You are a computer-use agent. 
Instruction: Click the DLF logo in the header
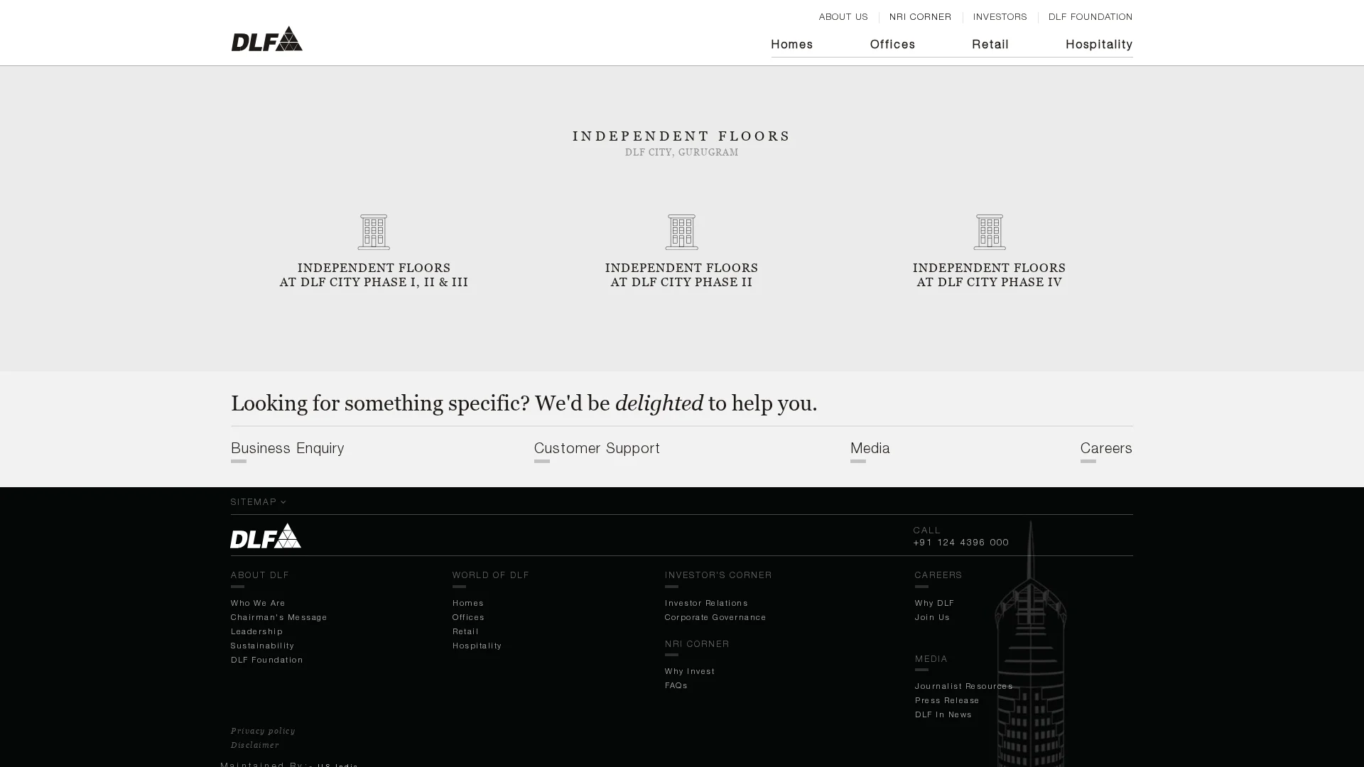266,39
